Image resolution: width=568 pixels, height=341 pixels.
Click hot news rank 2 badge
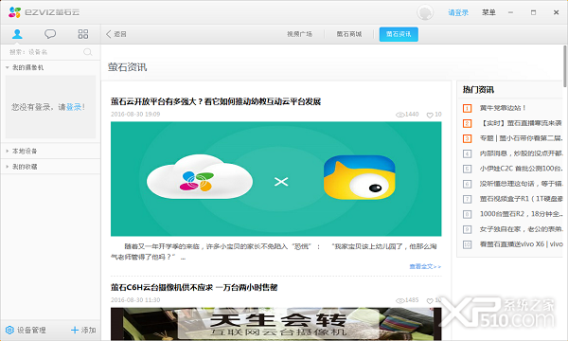pyautogui.click(x=468, y=123)
